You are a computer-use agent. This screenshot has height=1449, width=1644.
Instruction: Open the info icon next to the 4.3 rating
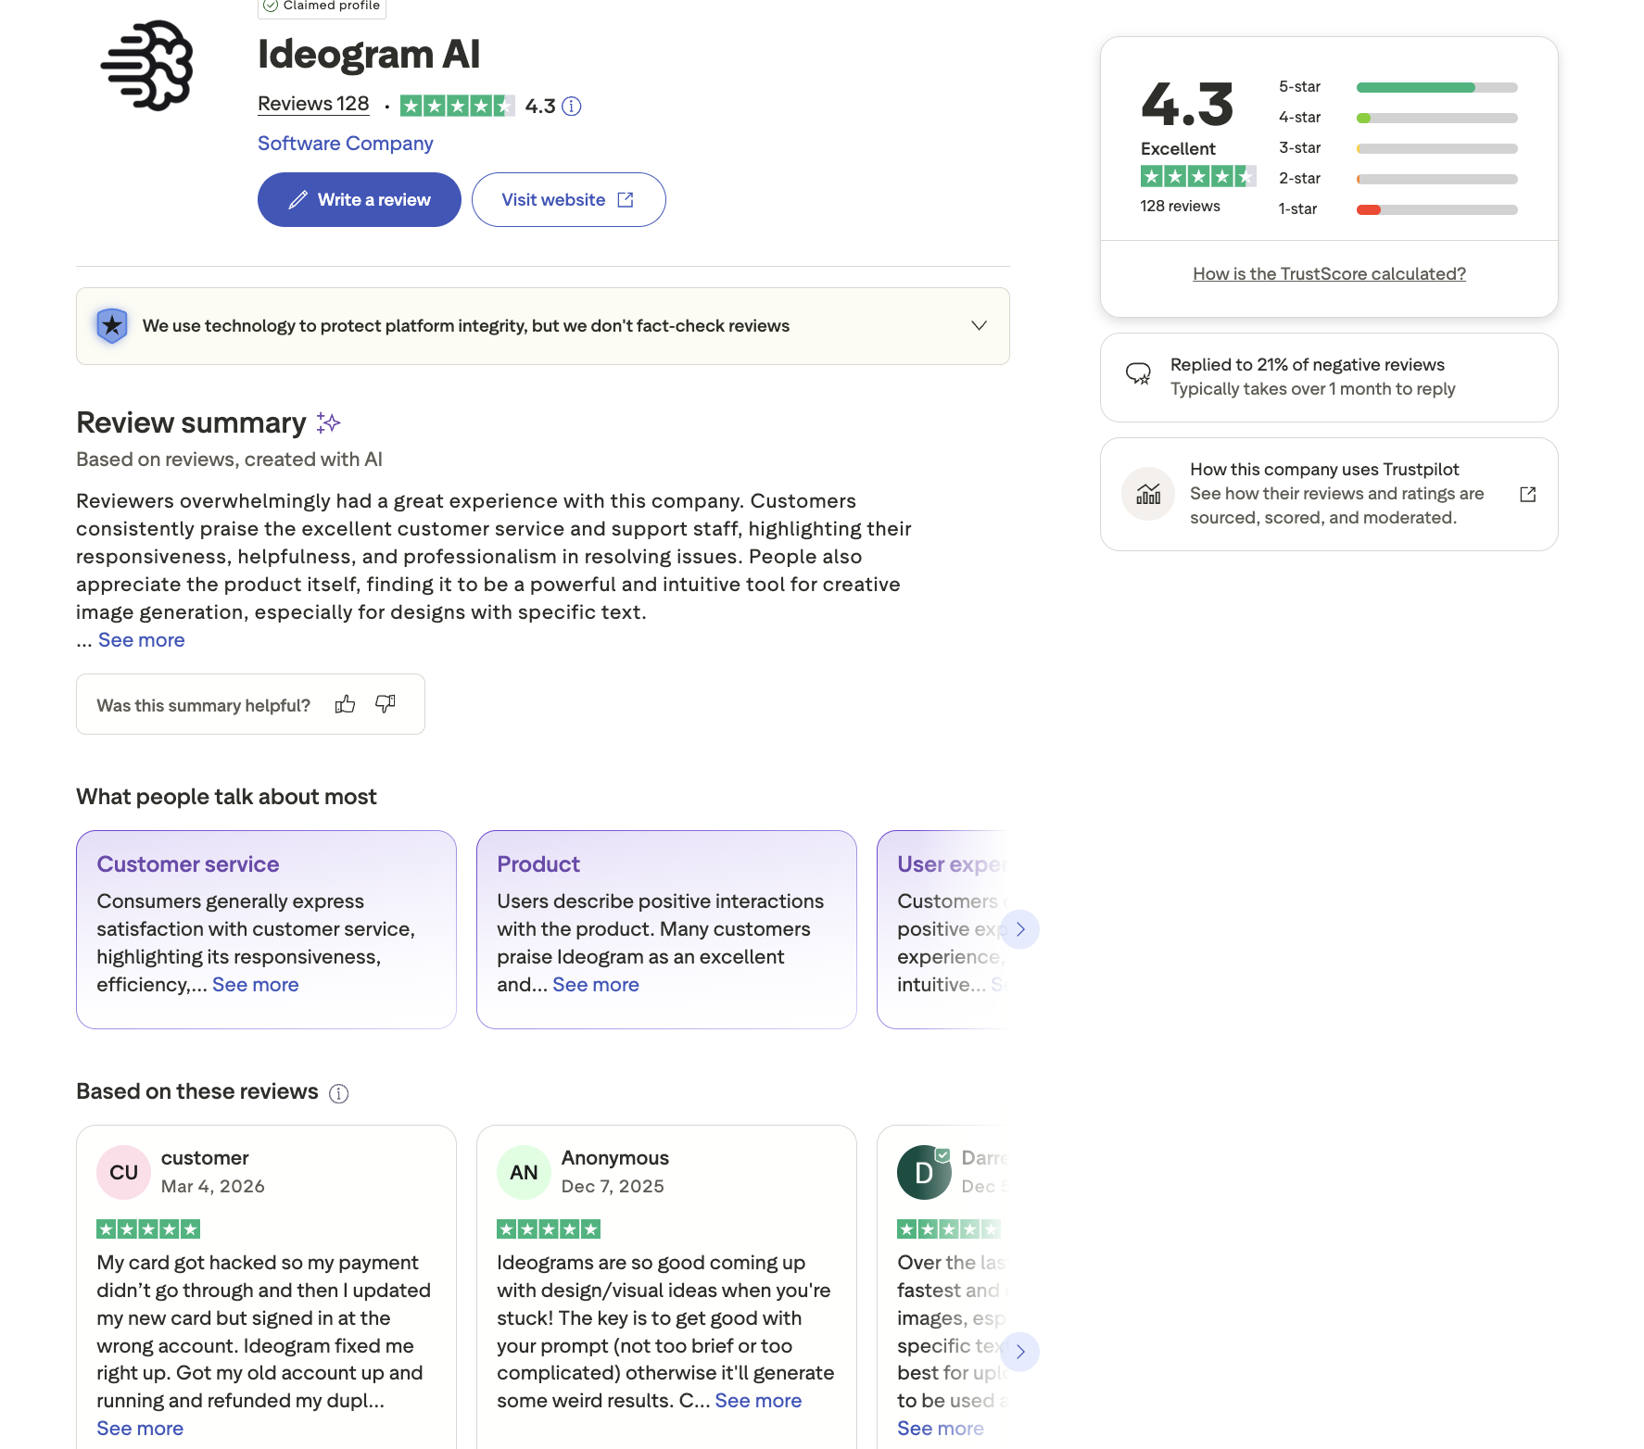tap(572, 106)
